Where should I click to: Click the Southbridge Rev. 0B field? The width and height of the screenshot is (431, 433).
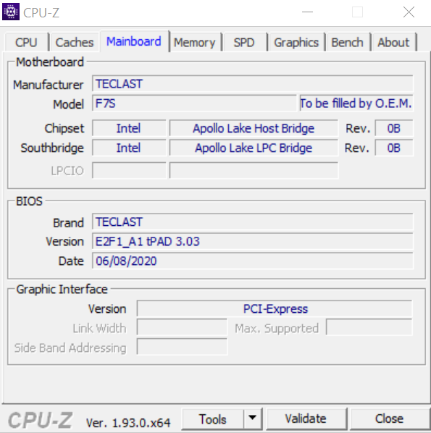[394, 148]
